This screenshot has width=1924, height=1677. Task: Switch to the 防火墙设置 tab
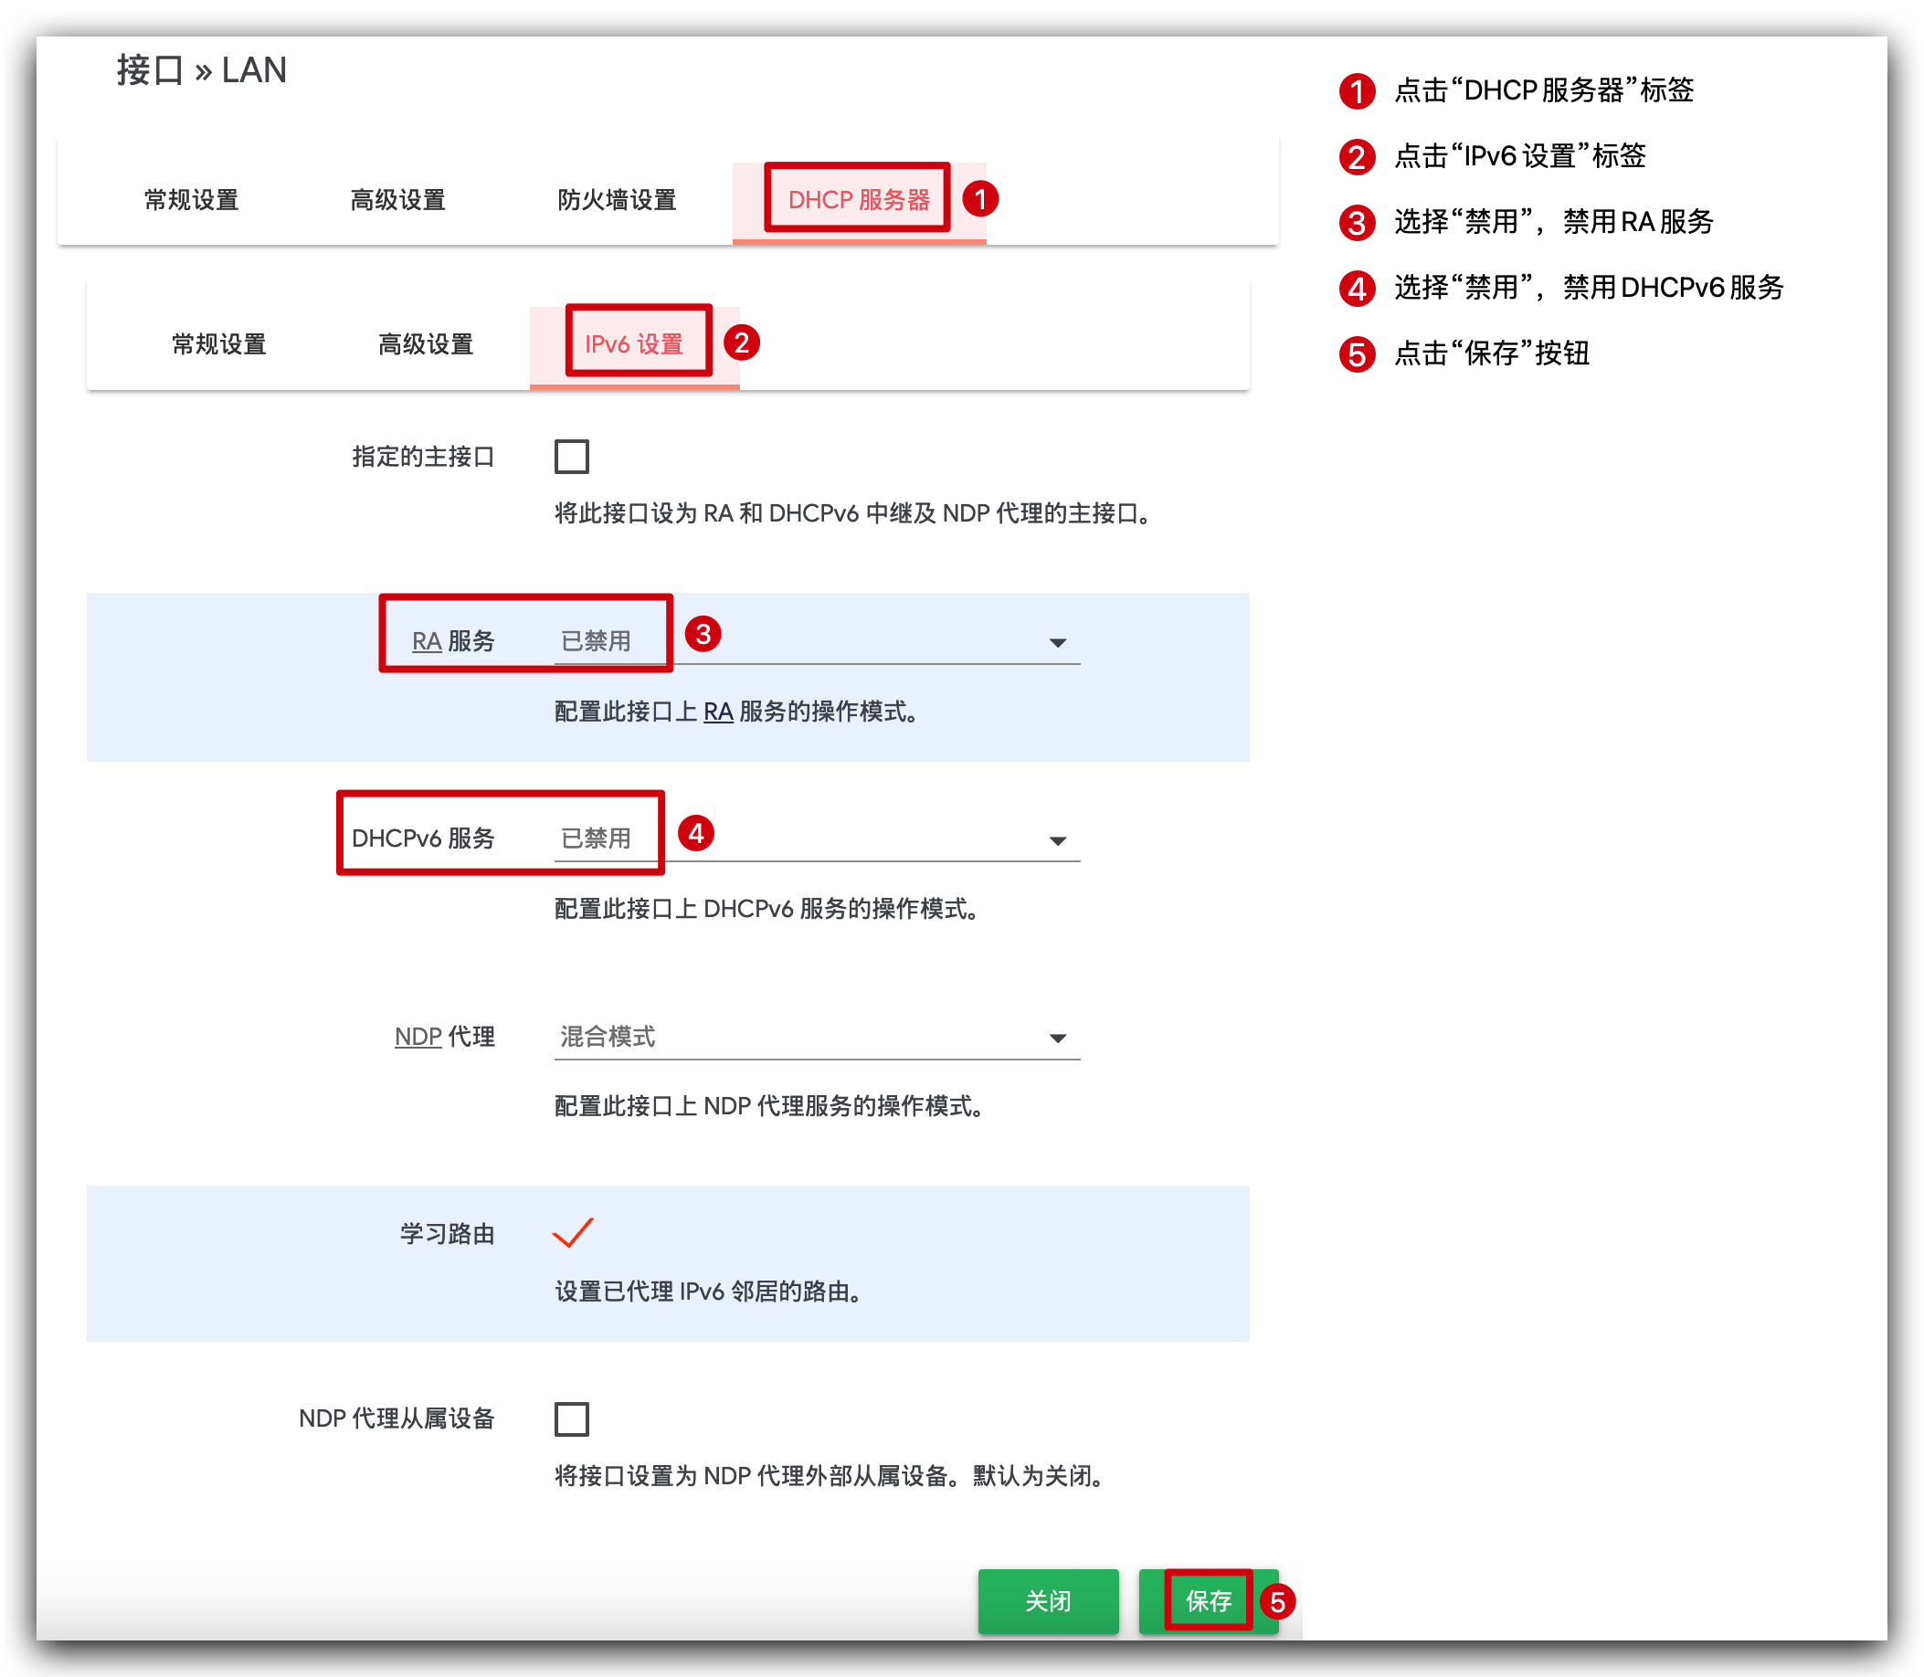click(x=617, y=200)
